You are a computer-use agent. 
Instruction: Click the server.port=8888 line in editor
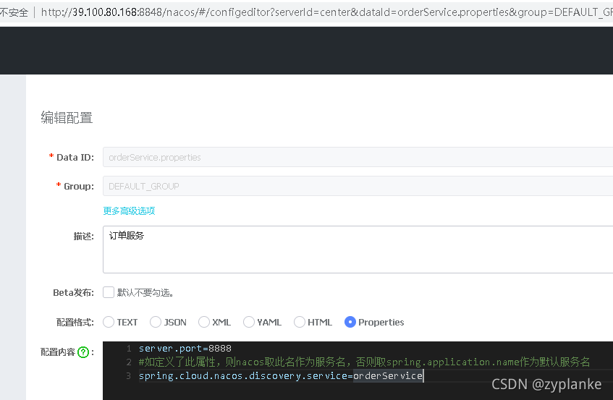pos(185,348)
